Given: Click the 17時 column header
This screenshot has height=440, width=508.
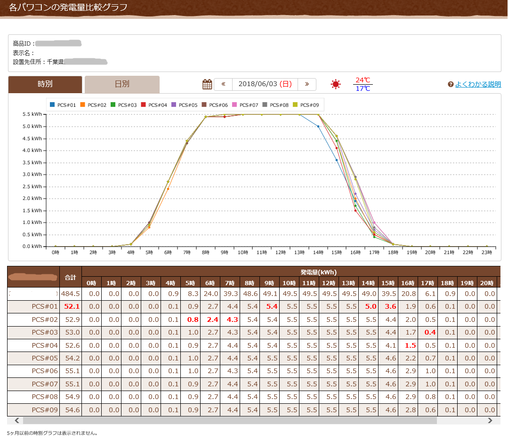Looking at the screenshot, I should pyautogui.click(x=427, y=283).
